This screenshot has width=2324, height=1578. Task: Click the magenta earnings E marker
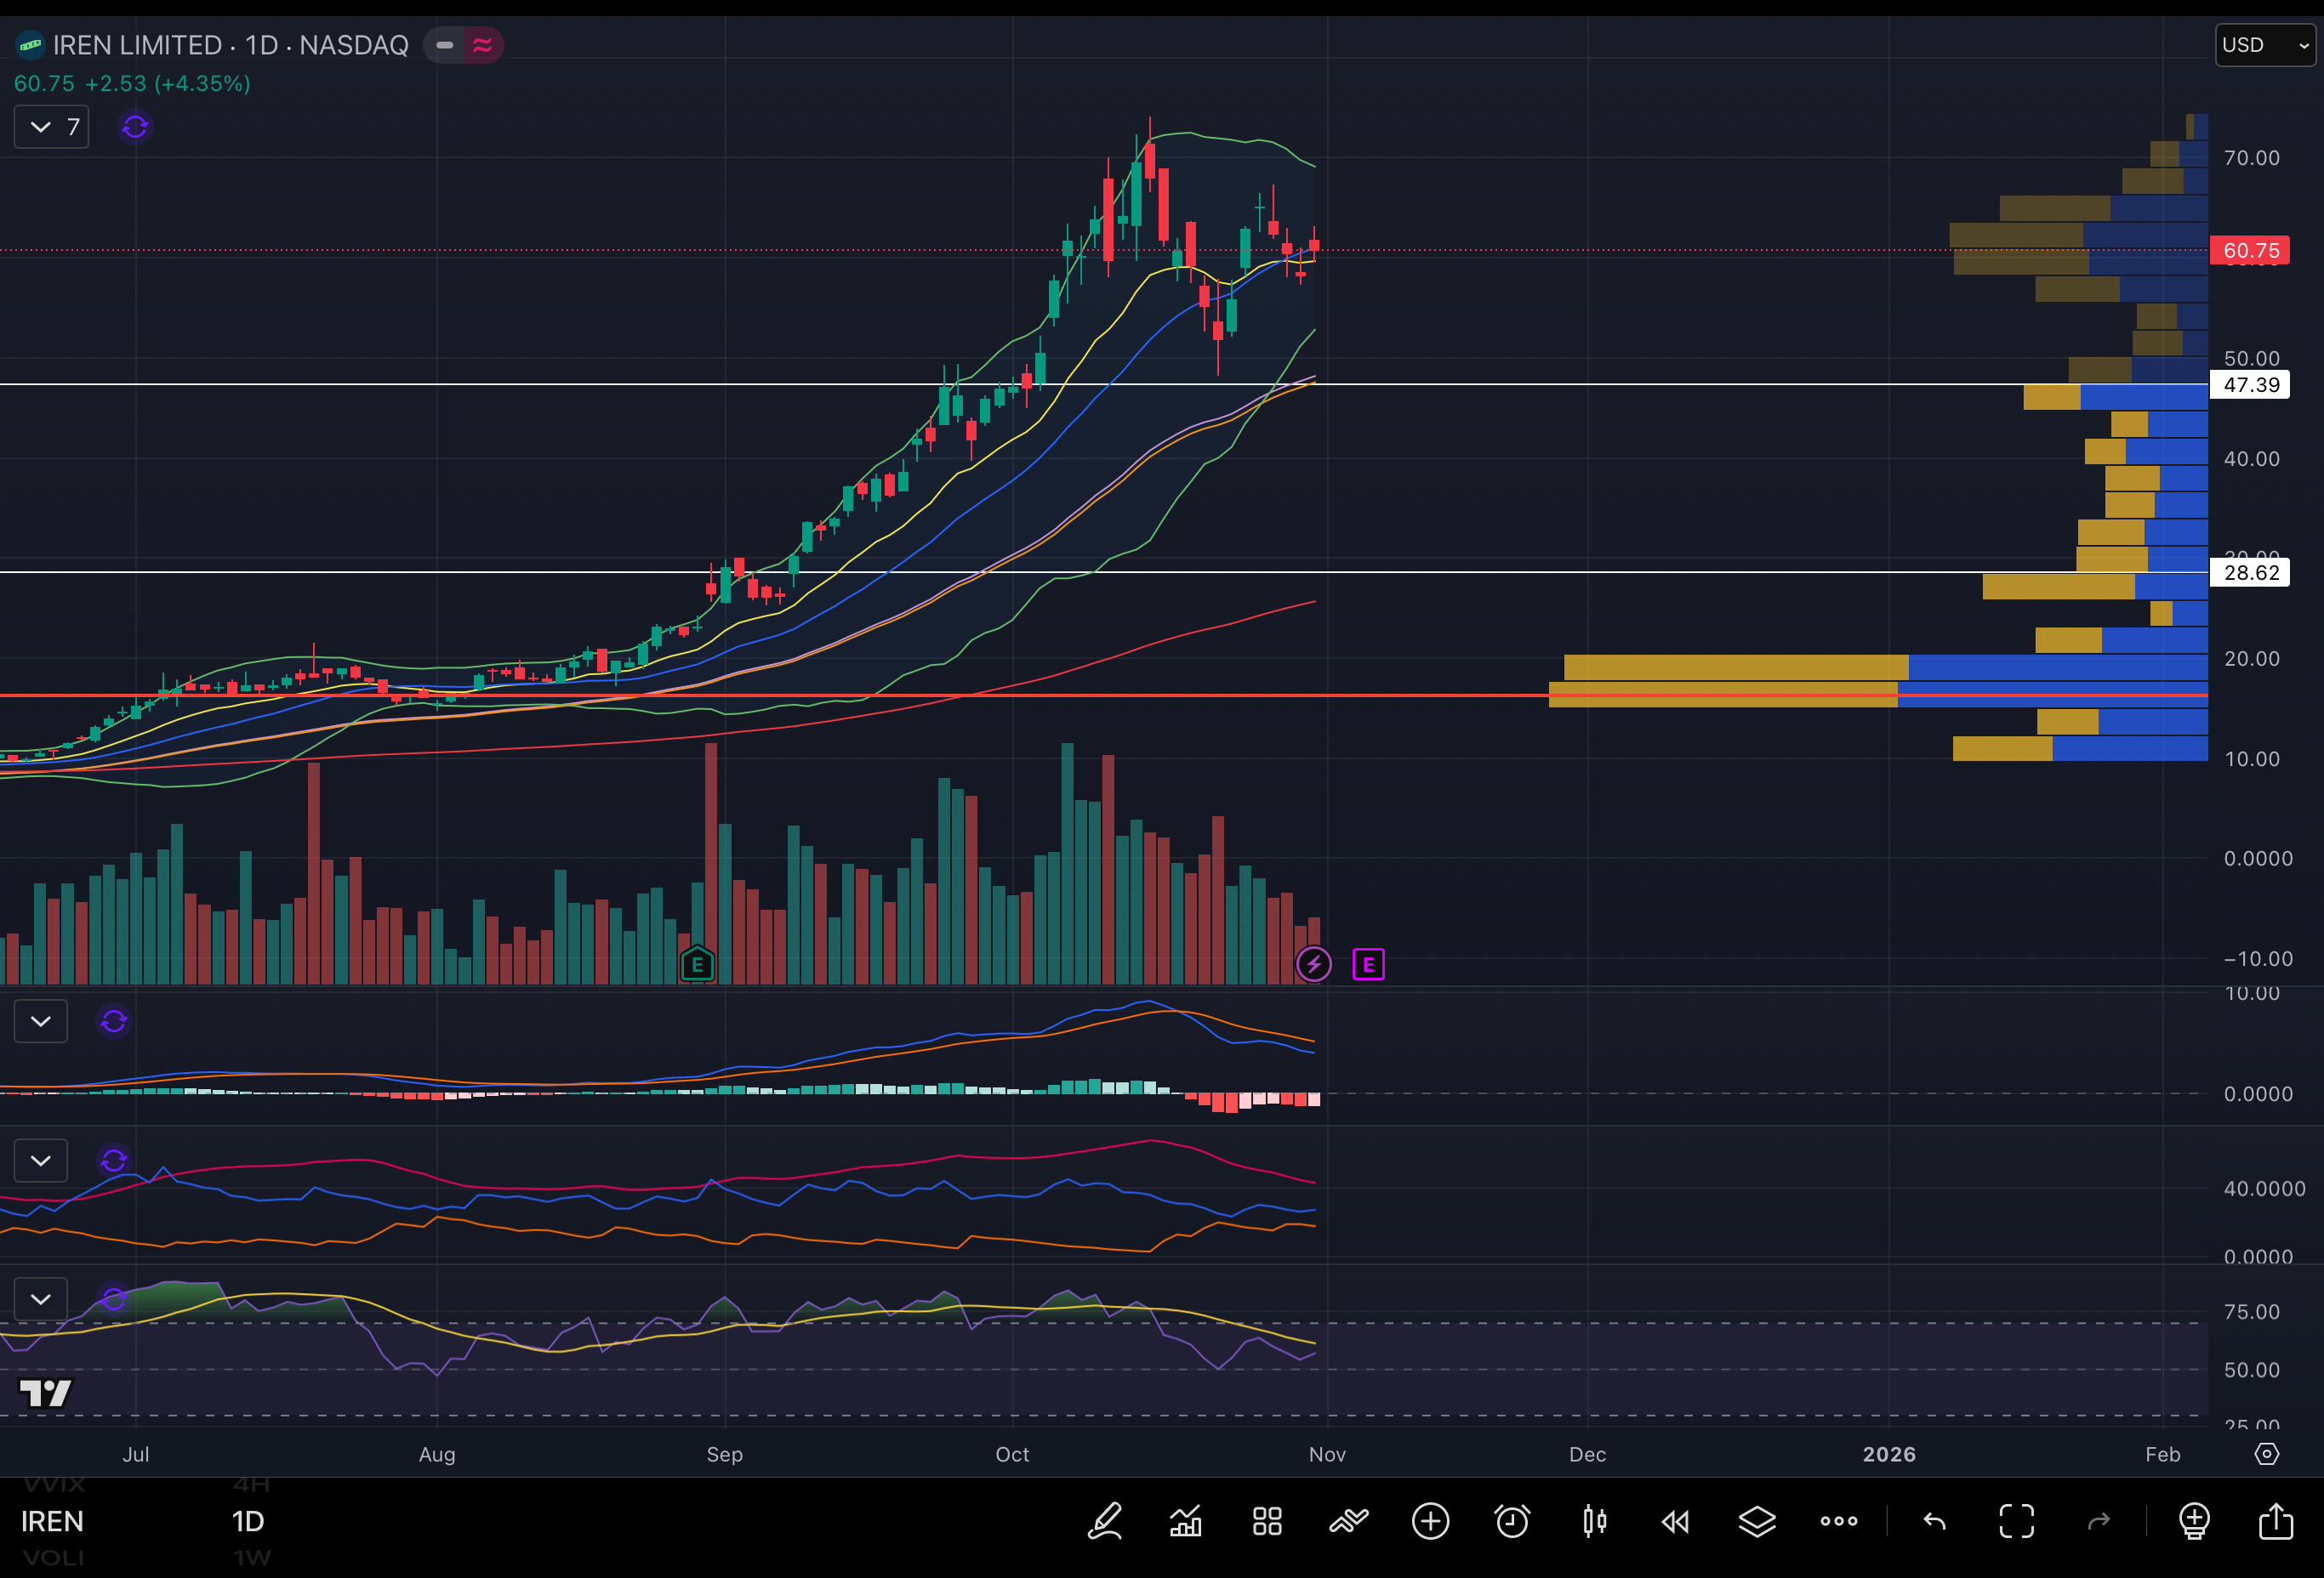click(x=1368, y=964)
